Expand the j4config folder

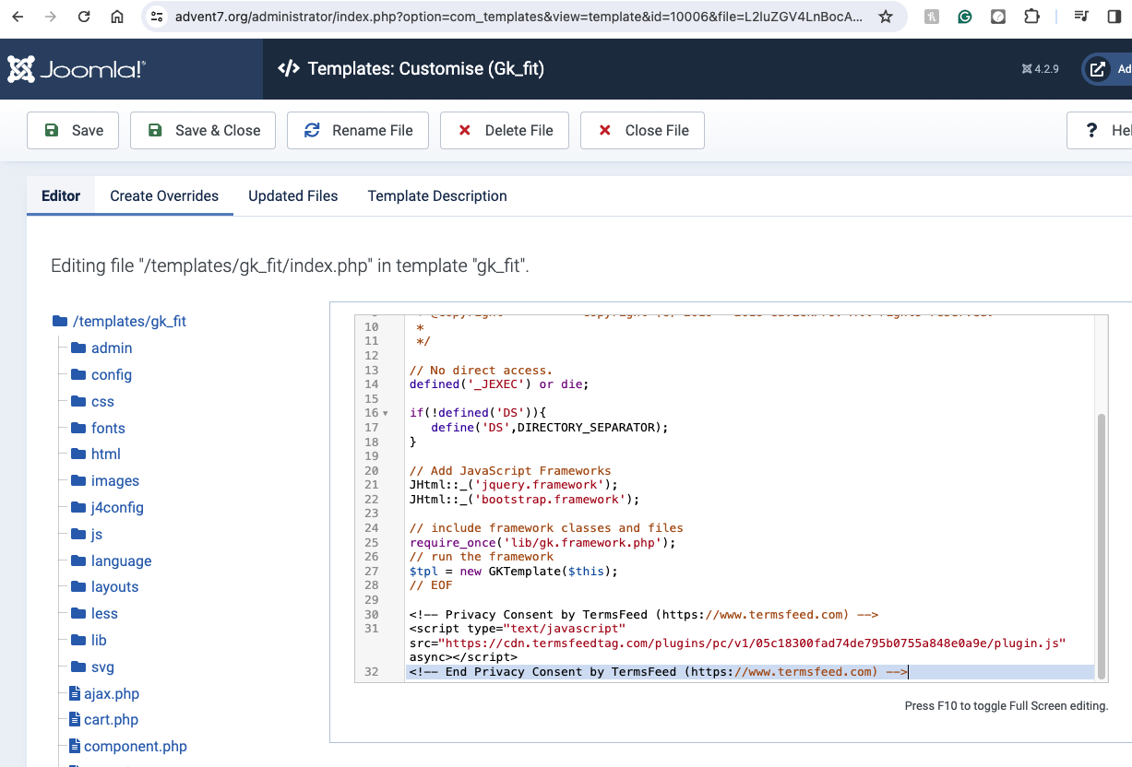click(x=116, y=507)
